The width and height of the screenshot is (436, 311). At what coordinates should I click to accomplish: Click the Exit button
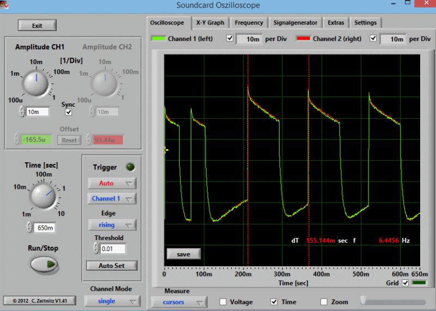pos(37,26)
